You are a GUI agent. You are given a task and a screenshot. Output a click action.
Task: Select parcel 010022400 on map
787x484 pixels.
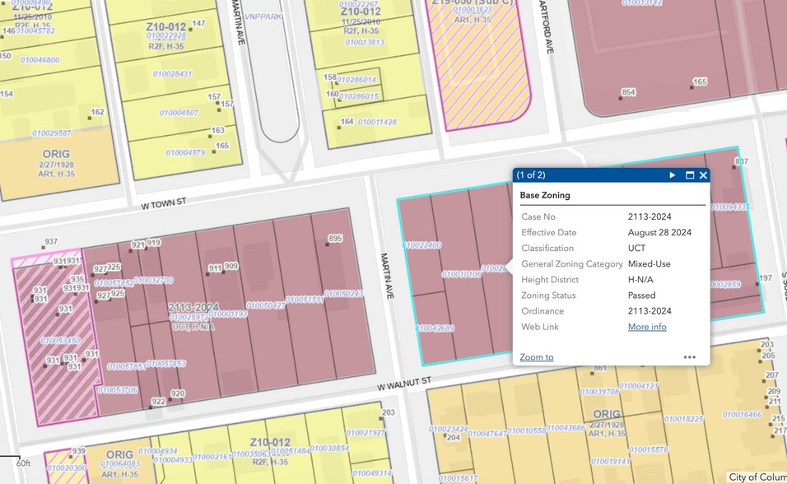(422, 245)
